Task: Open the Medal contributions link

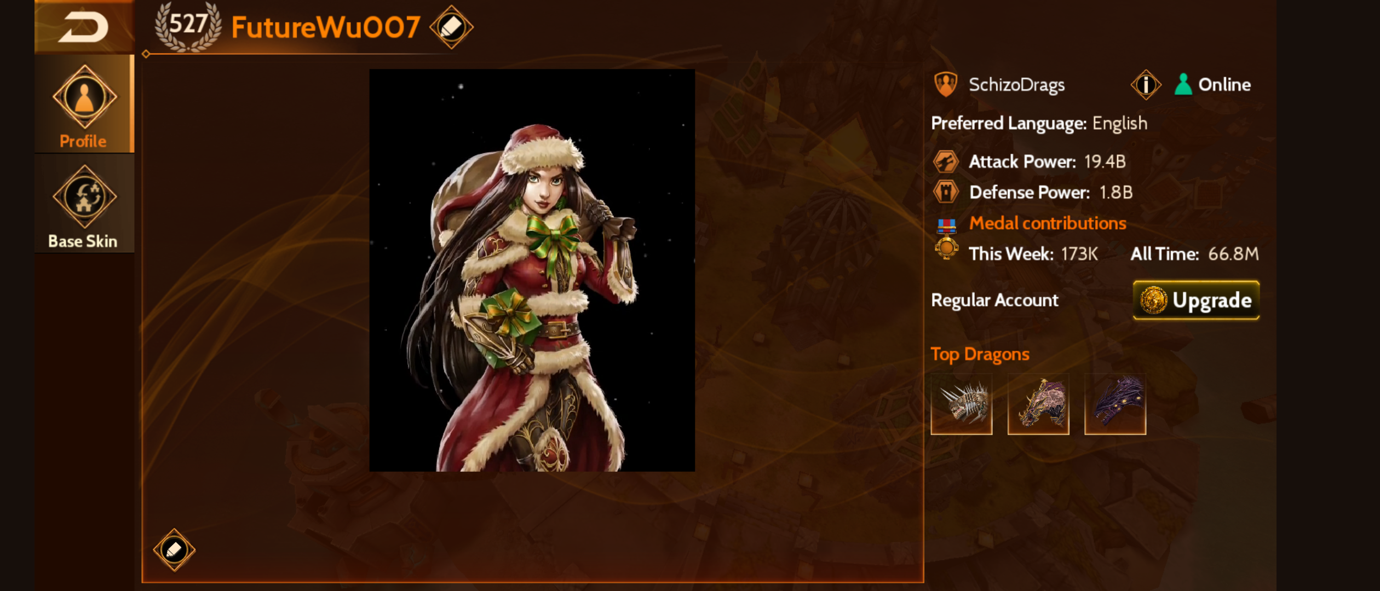Action: coord(1048,223)
